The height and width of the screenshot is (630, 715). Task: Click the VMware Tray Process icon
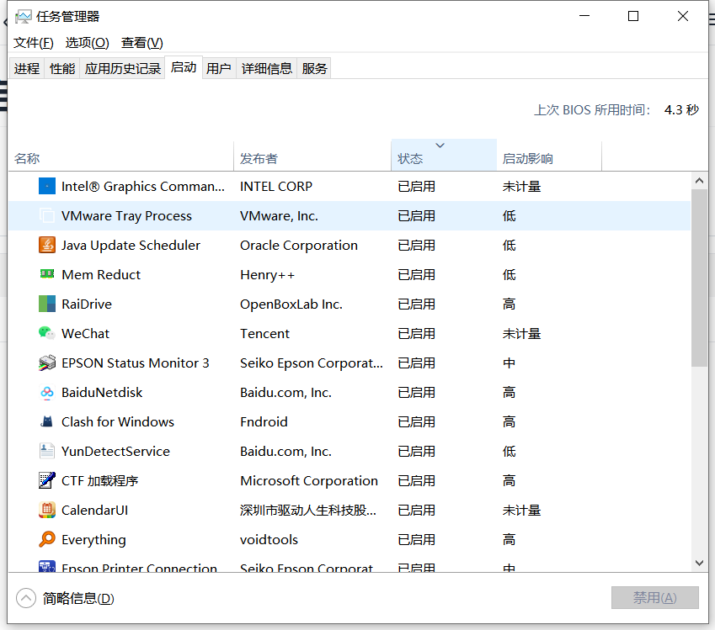pyautogui.click(x=47, y=215)
